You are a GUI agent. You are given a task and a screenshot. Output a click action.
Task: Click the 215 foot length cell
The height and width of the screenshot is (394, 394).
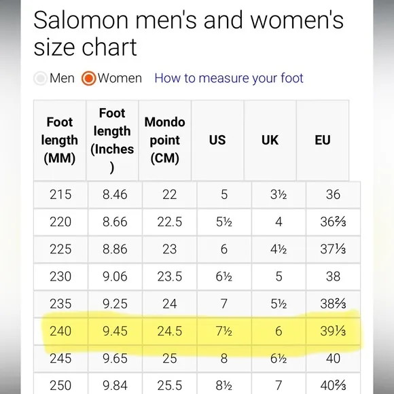[x=60, y=195]
